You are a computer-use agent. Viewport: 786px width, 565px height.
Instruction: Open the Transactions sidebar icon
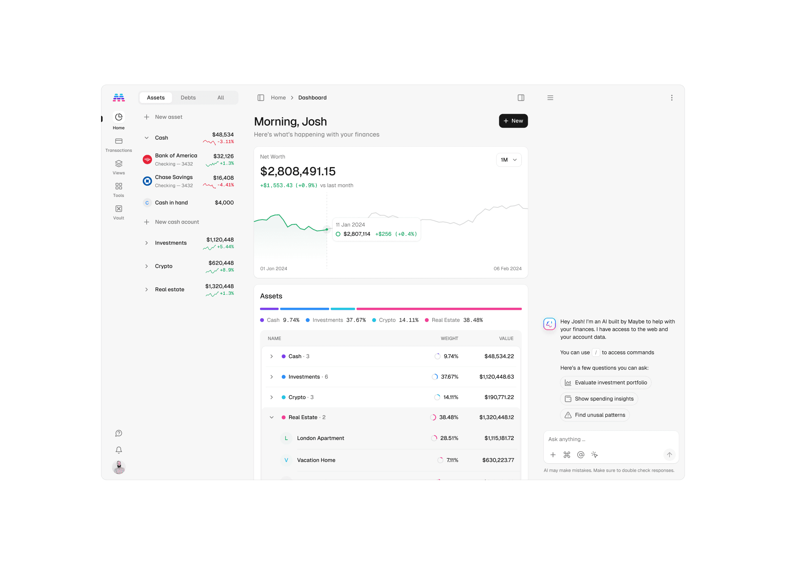click(119, 141)
